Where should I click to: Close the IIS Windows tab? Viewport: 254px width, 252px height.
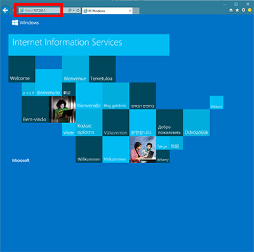click(130, 11)
